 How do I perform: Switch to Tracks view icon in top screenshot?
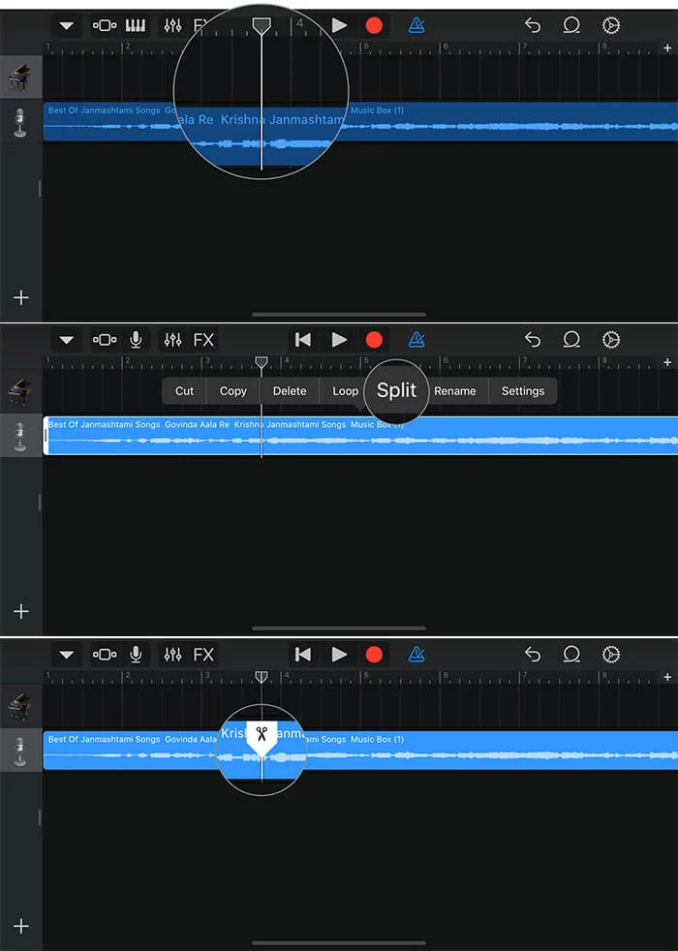pos(105,25)
